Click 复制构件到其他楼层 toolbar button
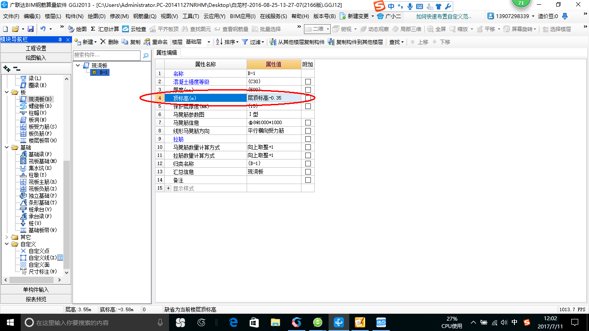 (x=356, y=42)
